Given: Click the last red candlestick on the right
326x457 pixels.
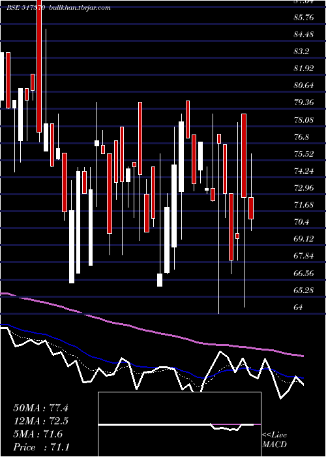Looking at the screenshot, I should [251, 208].
